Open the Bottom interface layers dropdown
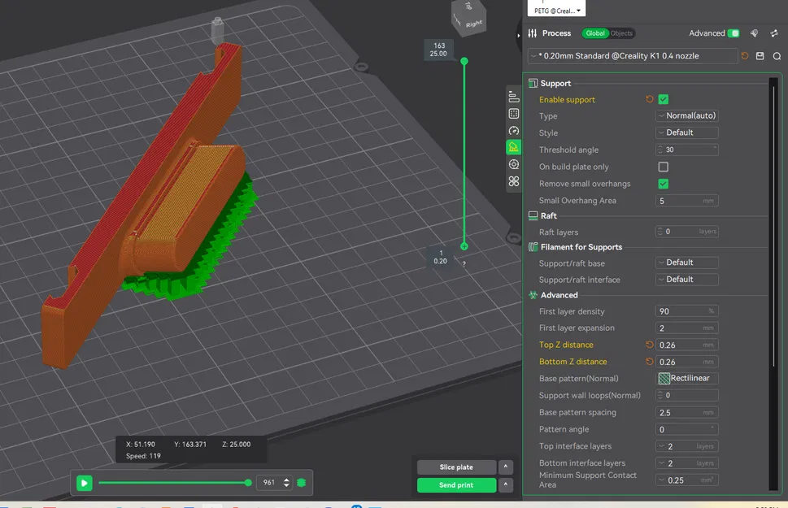The image size is (788, 508). click(x=686, y=463)
